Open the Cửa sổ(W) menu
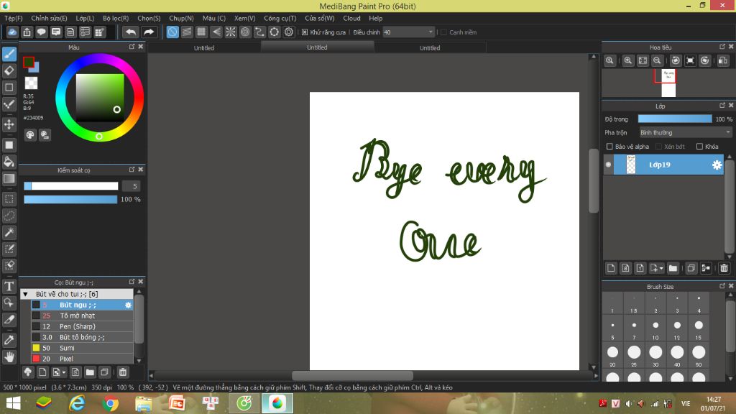The height and width of the screenshot is (414, 736). [x=320, y=18]
